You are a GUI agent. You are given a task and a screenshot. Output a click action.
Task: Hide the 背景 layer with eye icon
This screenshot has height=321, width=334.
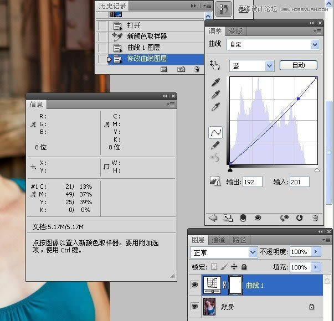[194, 306]
